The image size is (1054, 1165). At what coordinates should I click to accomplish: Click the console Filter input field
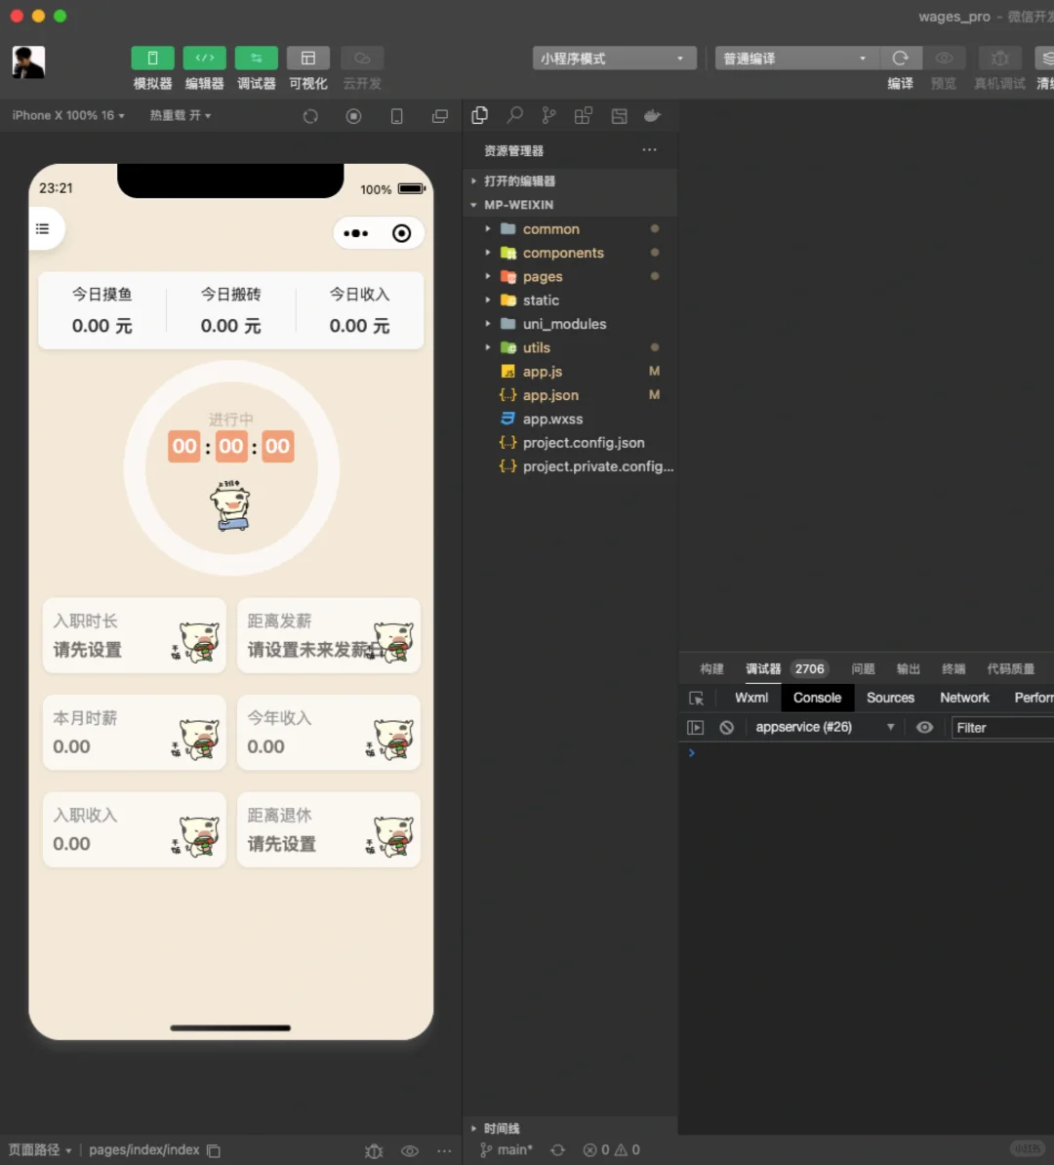[1000, 727]
